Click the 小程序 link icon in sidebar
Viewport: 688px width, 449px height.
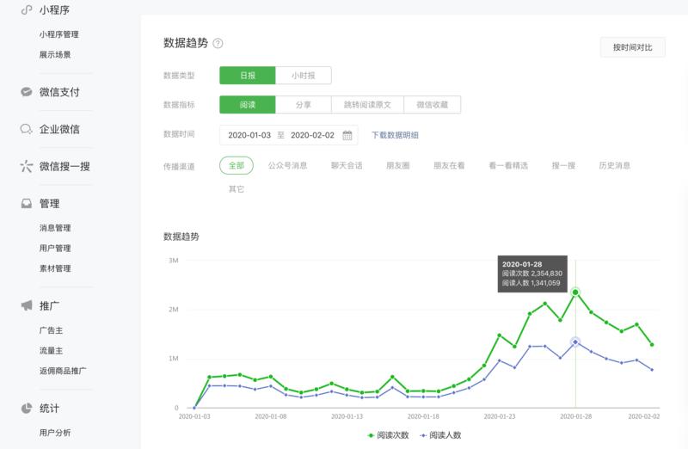[27, 9]
